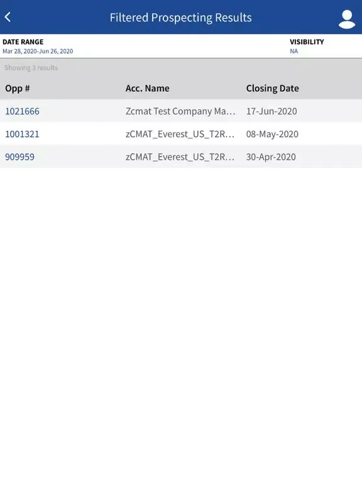The height and width of the screenshot is (483, 362).
Task: Click the 17-Jun-2020 closing date
Action: (x=271, y=111)
